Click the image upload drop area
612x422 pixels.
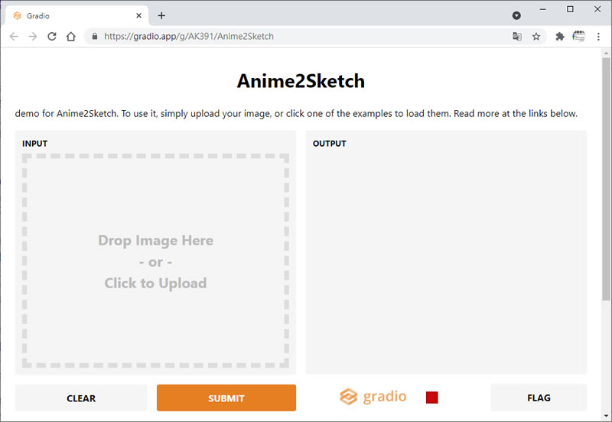(x=155, y=261)
